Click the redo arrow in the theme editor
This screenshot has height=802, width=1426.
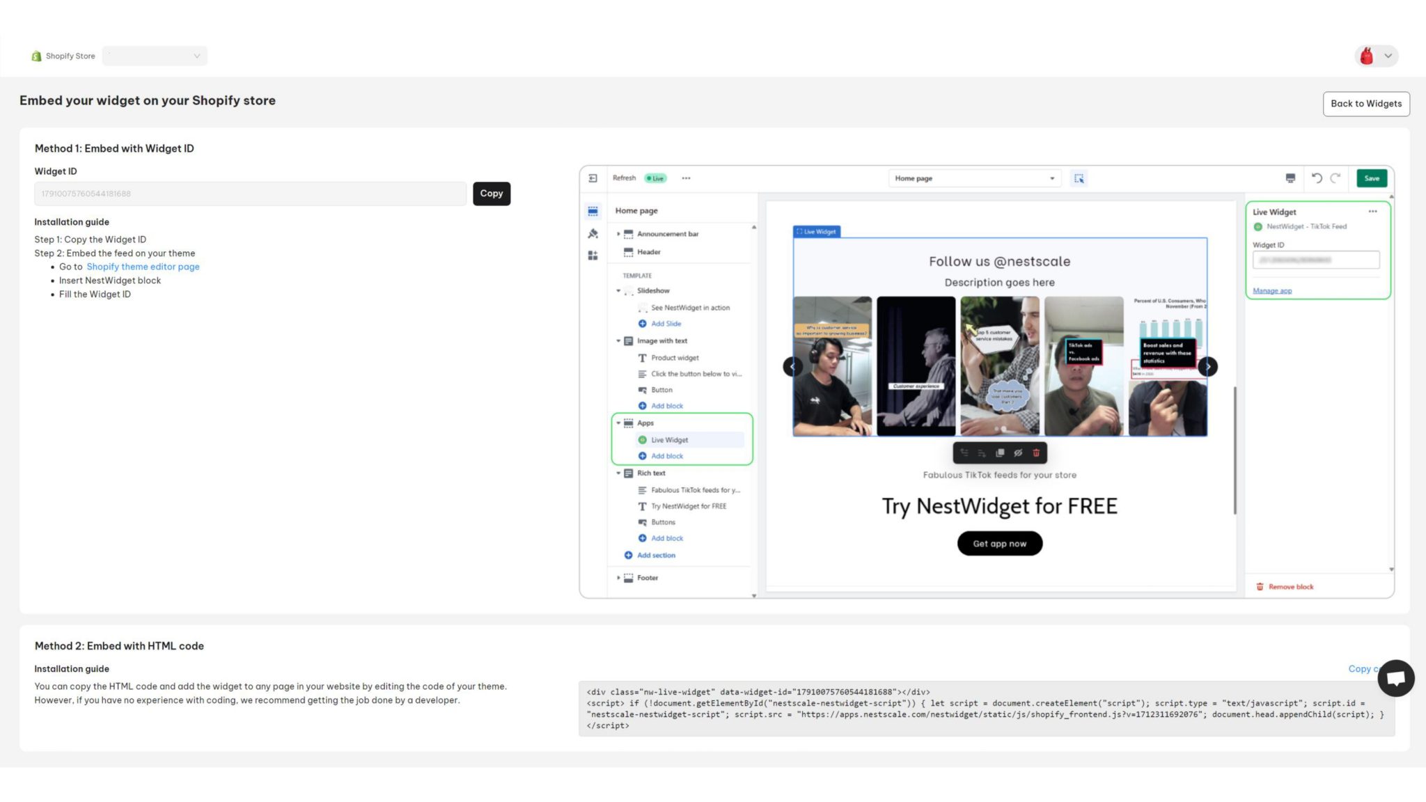(1335, 178)
